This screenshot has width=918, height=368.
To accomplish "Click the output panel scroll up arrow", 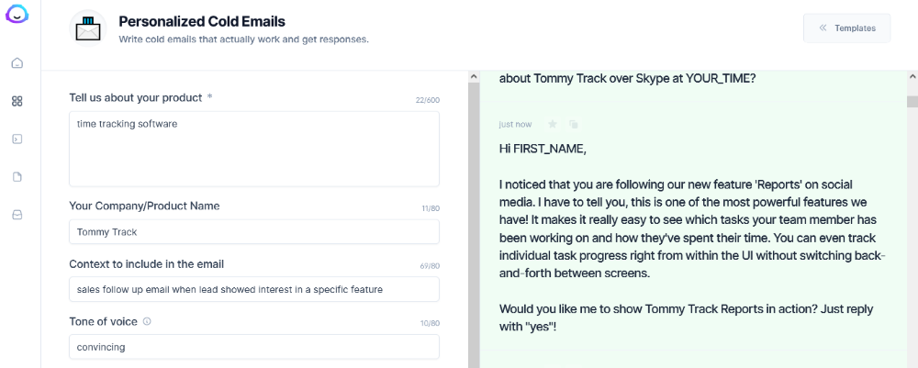I will [x=912, y=77].
